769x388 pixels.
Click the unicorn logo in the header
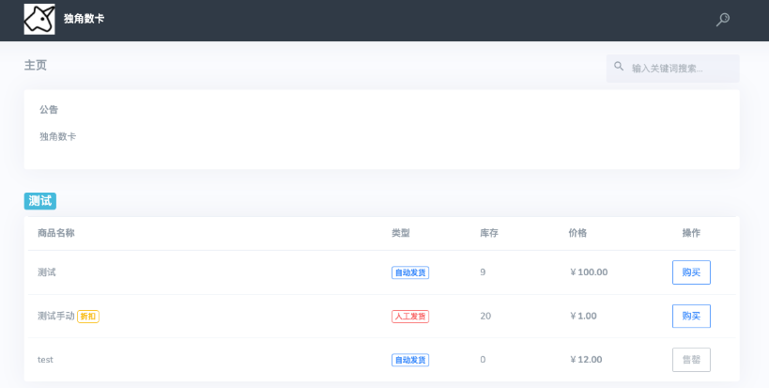(38, 19)
